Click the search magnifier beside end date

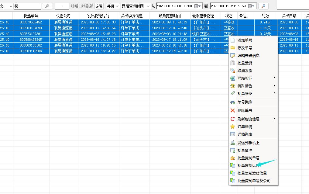coord(263,6)
